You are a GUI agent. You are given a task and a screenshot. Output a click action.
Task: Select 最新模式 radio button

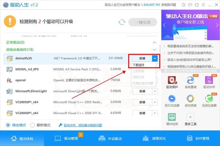click(x=32, y=125)
